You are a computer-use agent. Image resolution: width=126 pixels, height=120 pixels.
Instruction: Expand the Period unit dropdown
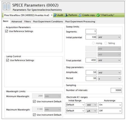click(109, 78)
